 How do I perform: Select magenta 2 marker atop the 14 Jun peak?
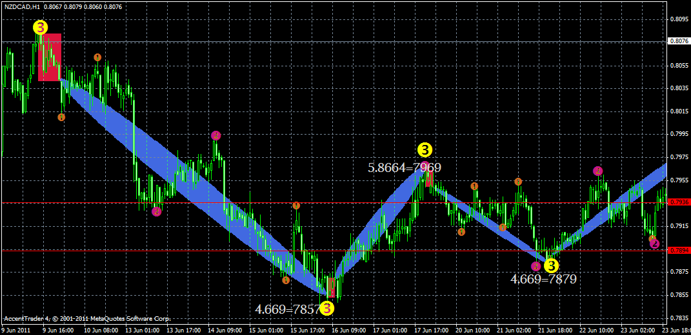point(215,135)
